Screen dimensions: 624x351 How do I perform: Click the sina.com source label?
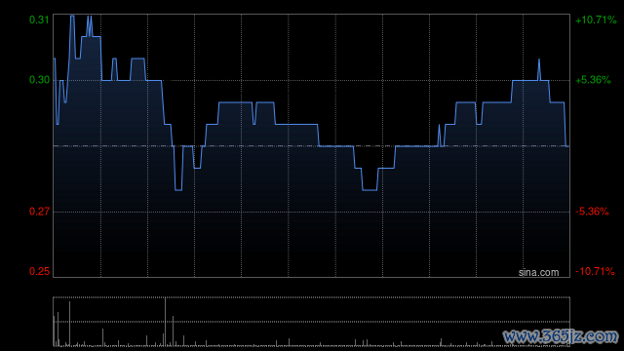(538, 272)
